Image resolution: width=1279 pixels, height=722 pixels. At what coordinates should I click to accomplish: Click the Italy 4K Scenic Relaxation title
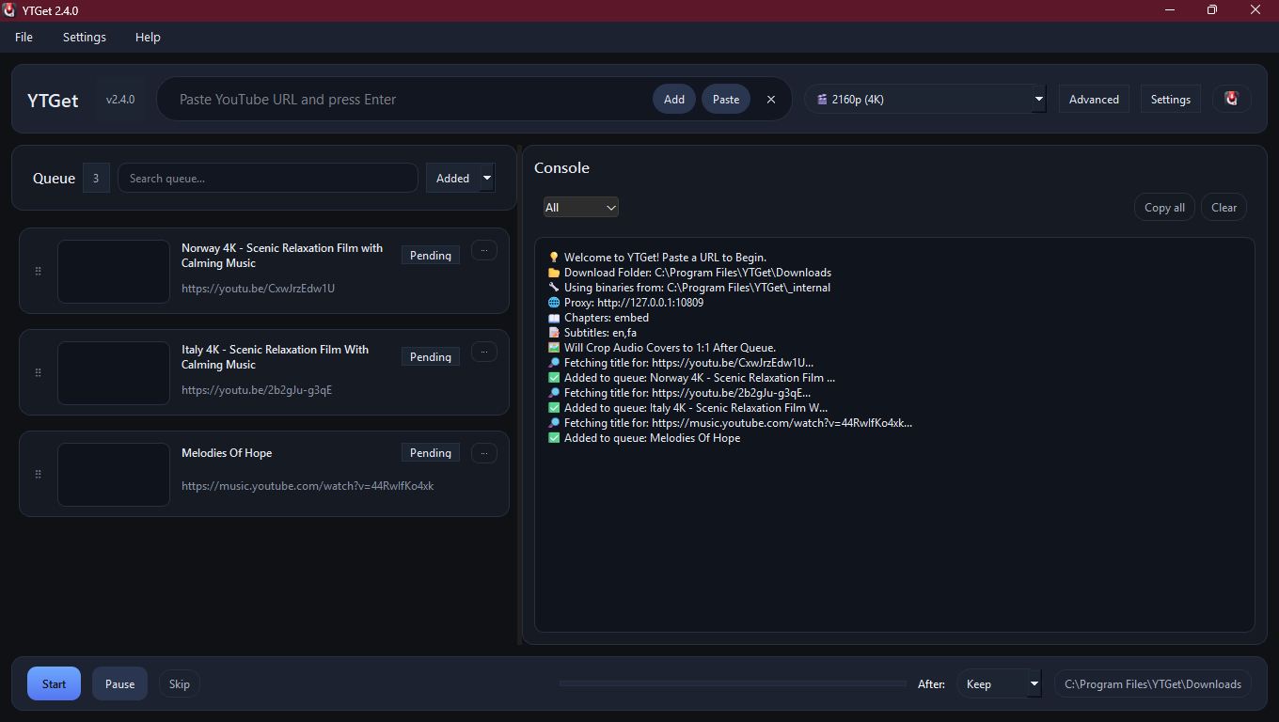[275, 357]
